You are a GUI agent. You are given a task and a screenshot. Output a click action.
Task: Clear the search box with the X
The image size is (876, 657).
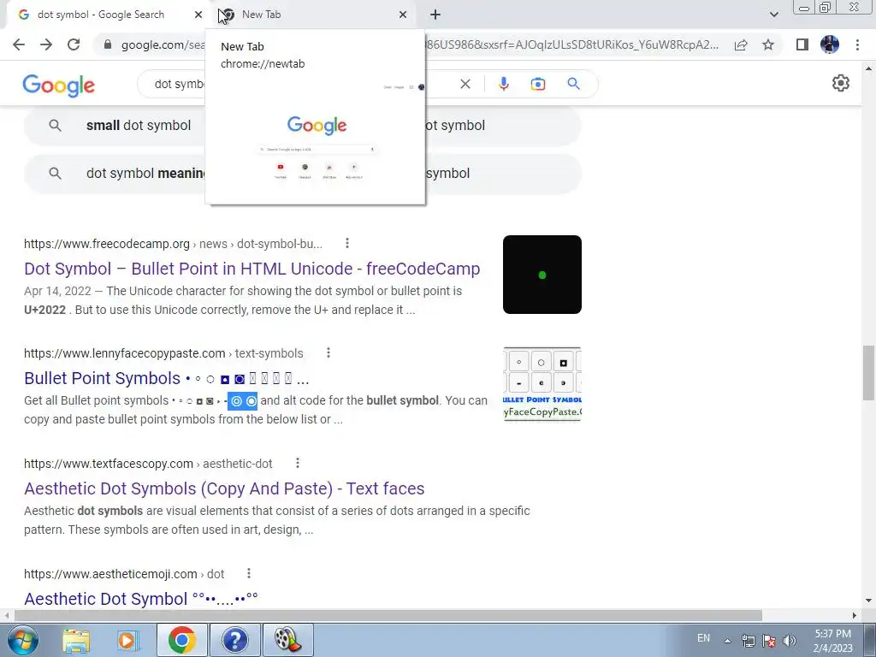[465, 84]
